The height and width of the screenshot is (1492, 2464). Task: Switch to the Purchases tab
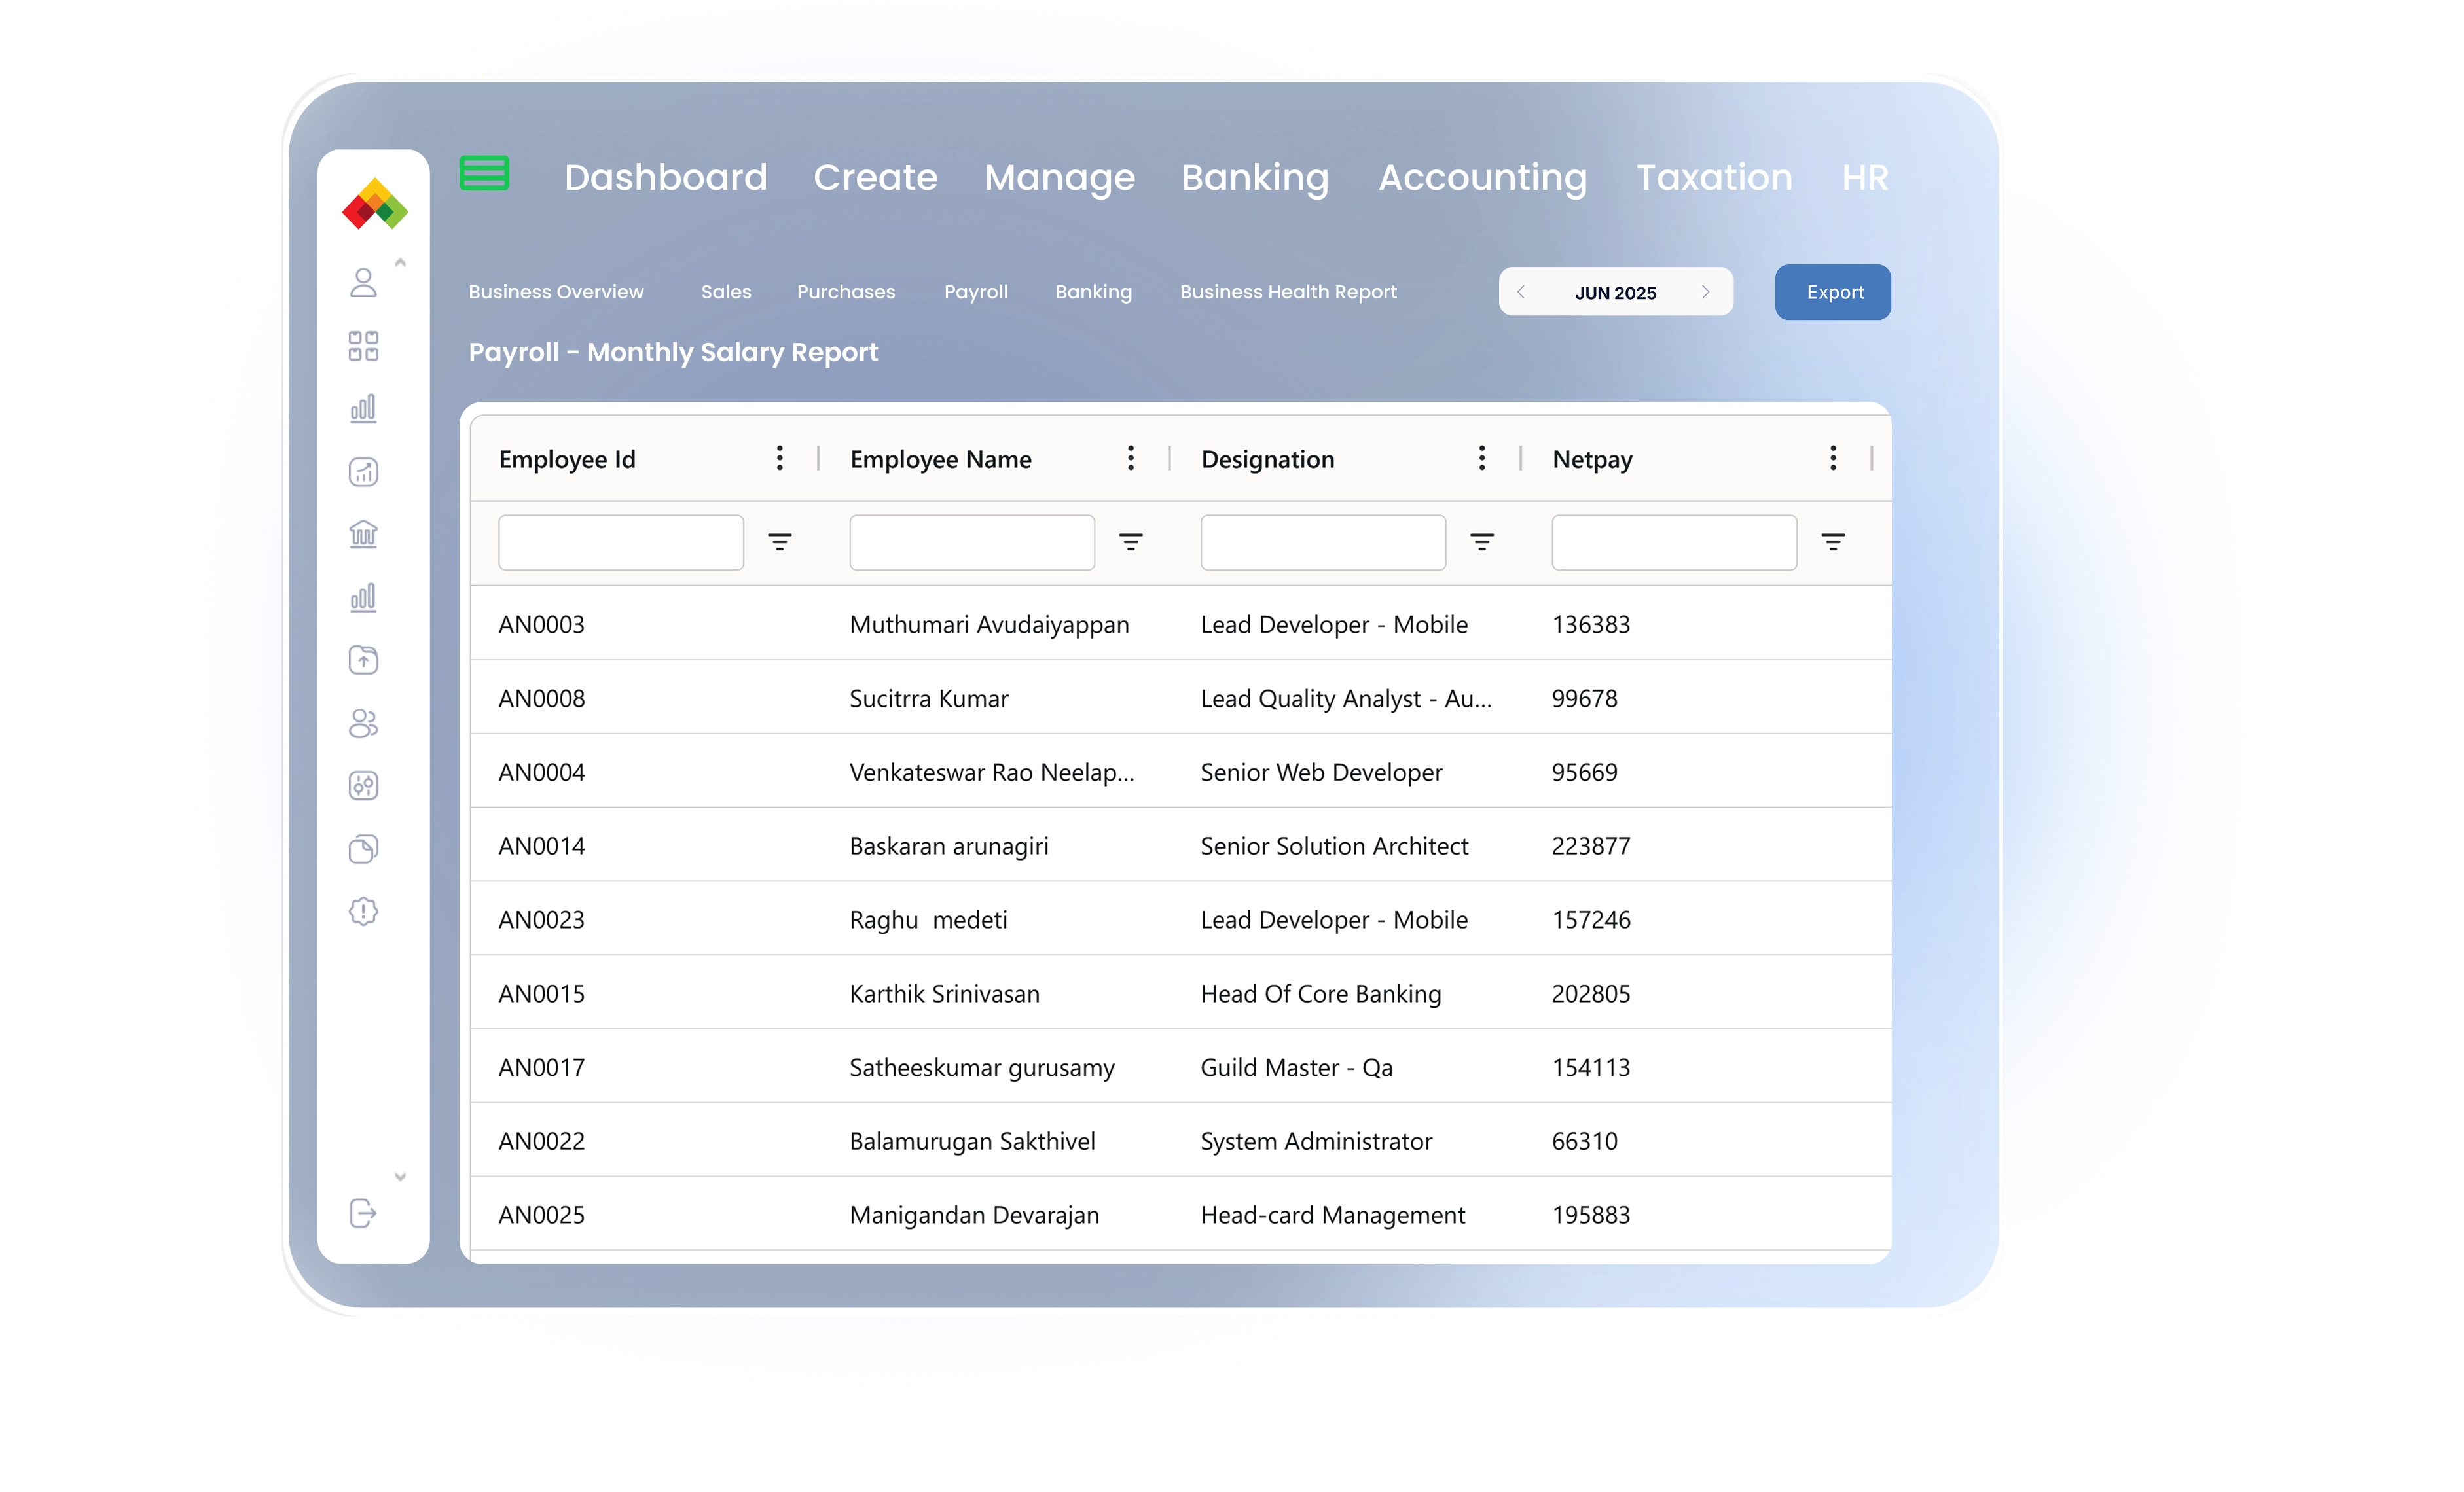[846, 292]
